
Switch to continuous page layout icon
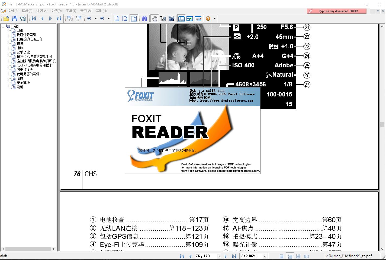click(x=290, y=256)
